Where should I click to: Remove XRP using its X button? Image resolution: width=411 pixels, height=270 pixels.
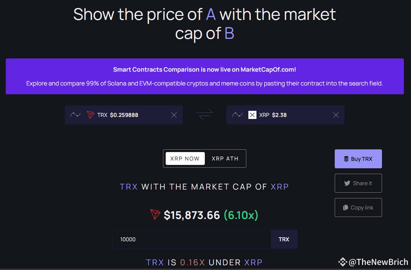(x=336, y=115)
